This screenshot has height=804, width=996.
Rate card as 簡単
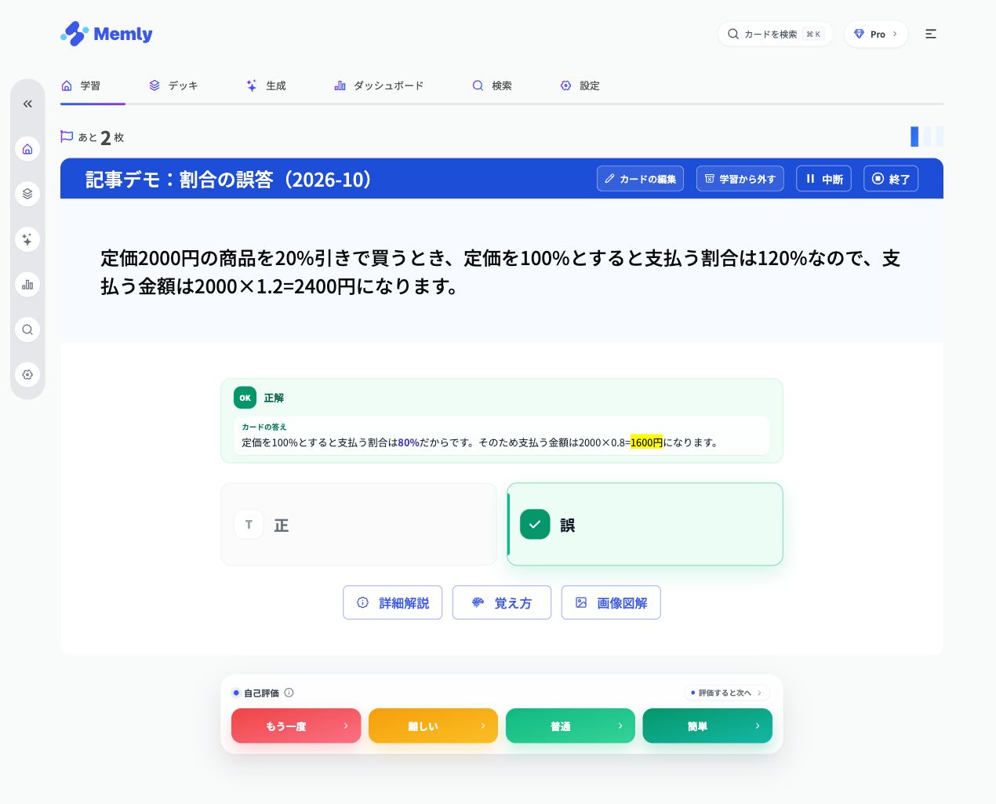click(x=707, y=726)
